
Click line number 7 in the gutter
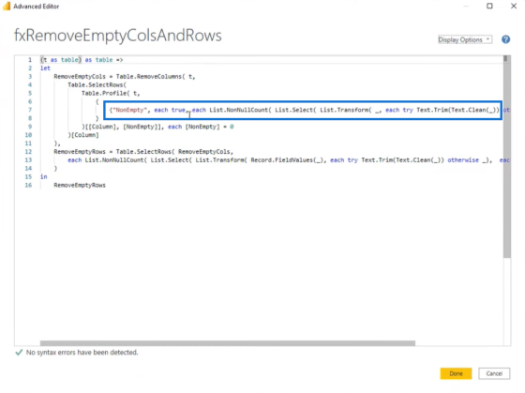pyautogui.click(x=30, y=110)
